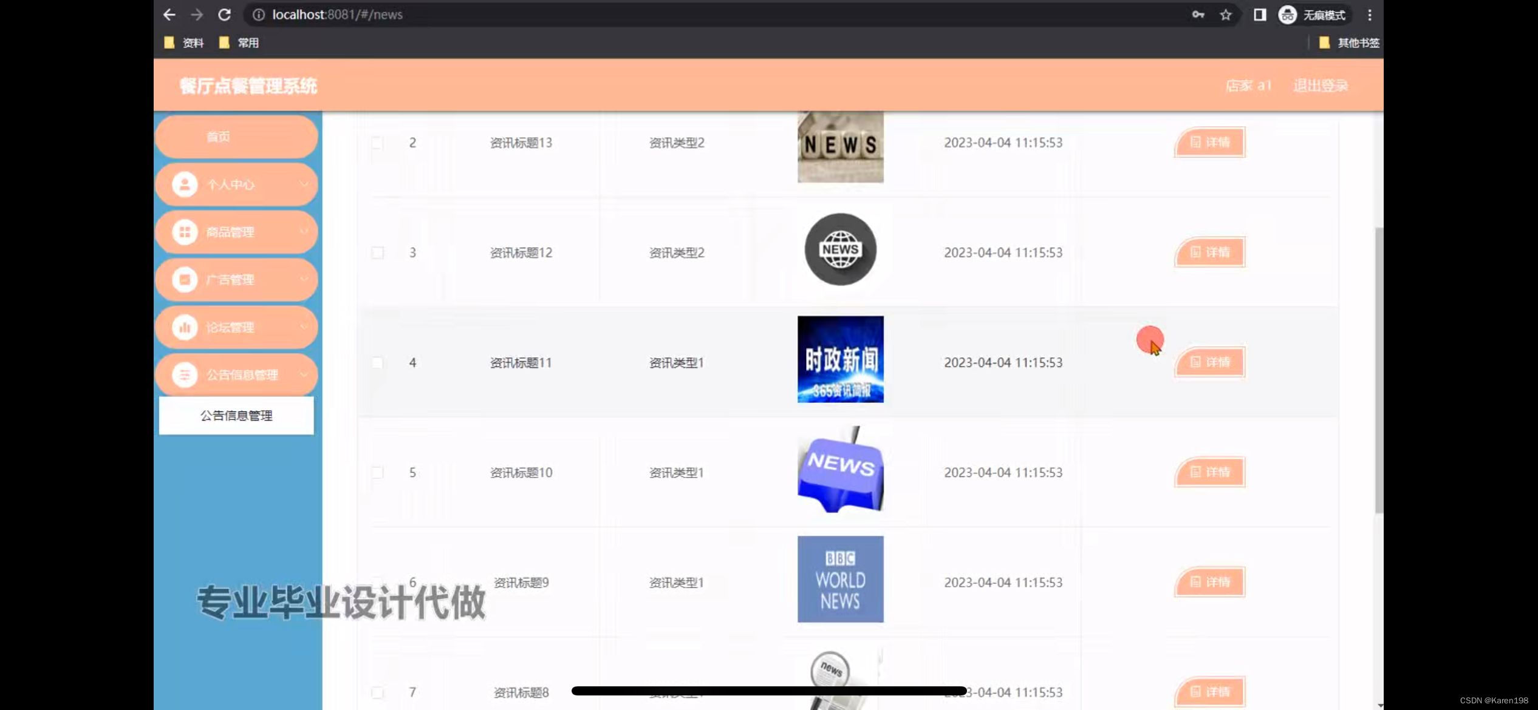Click the 店家 a1 user label

(1248, 86)
